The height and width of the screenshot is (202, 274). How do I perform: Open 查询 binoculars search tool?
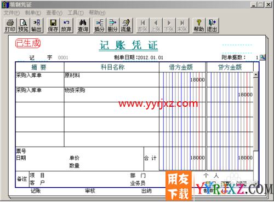click(83, 25)
